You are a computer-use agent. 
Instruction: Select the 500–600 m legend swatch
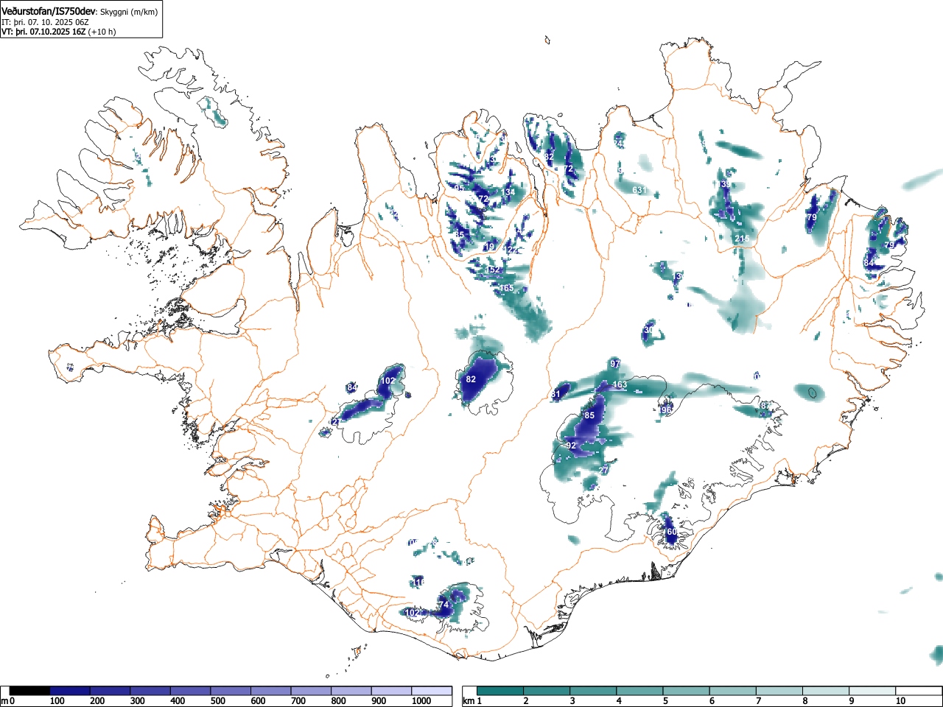pos(231,691)
